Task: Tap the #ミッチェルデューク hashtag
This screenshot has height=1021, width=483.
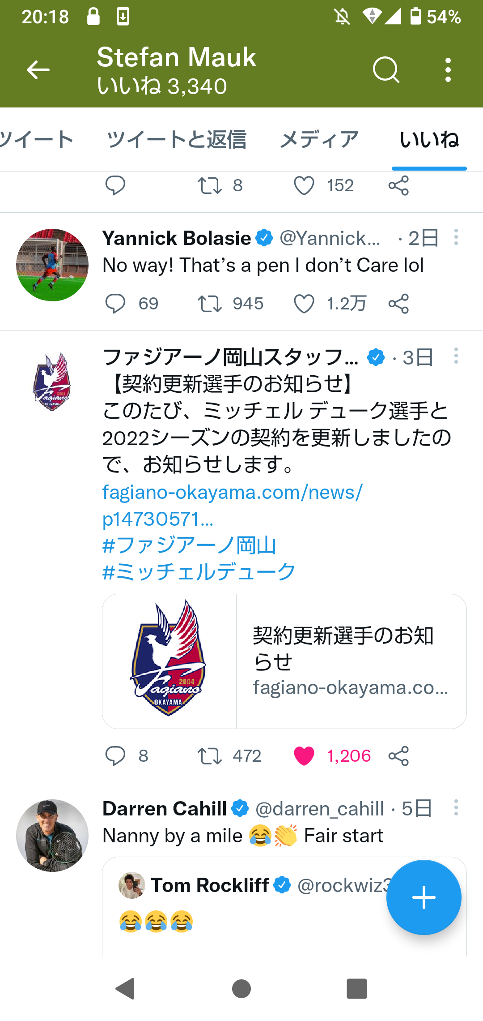Action: click(x=199, y=572)
